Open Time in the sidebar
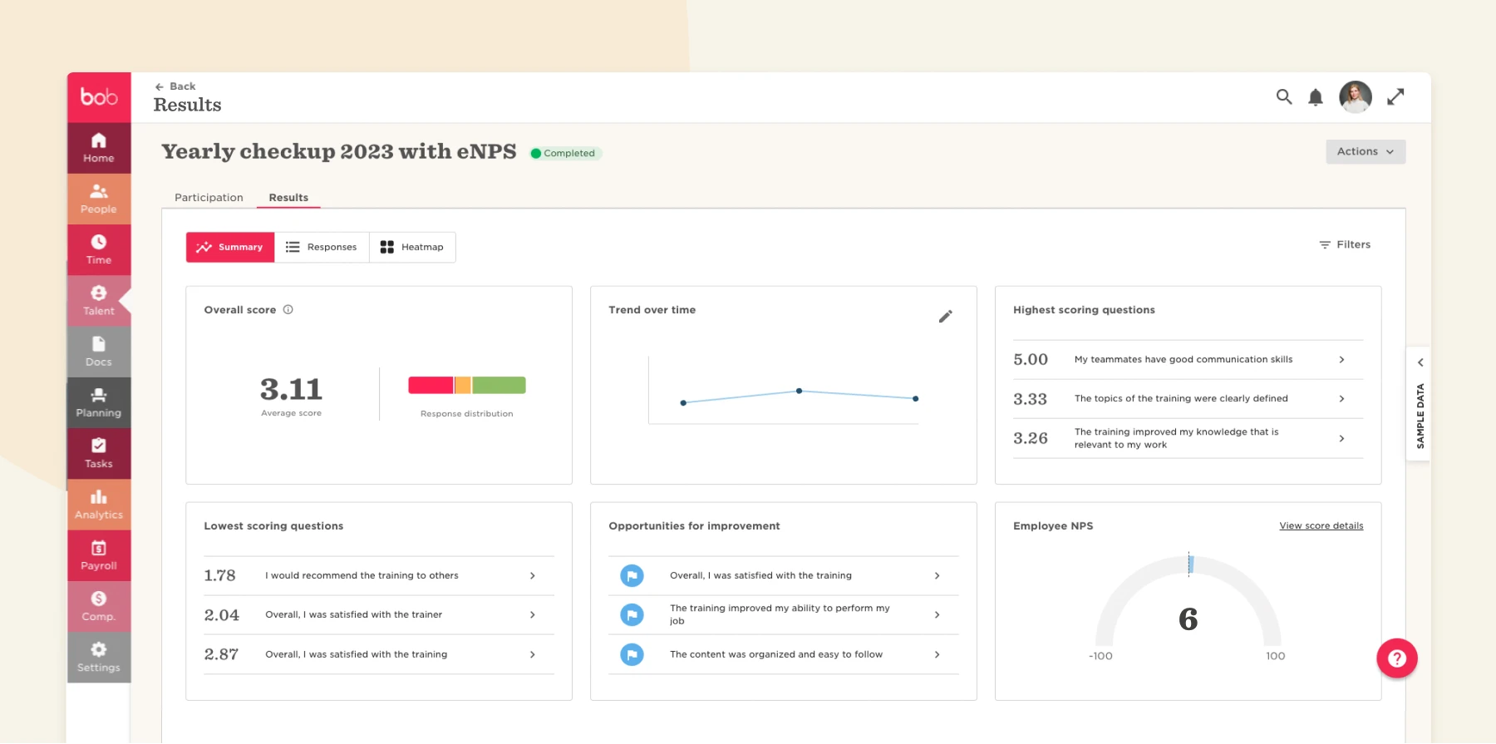Viewport: 1496px width, 744px height. click(99, 250)
